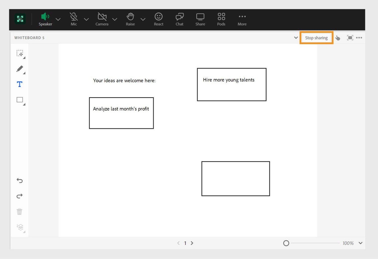Click the Stop sharing button
Image resolution: width=378 pixels, height=259 pixels.
pyautogui.click(x=316, y=38)
